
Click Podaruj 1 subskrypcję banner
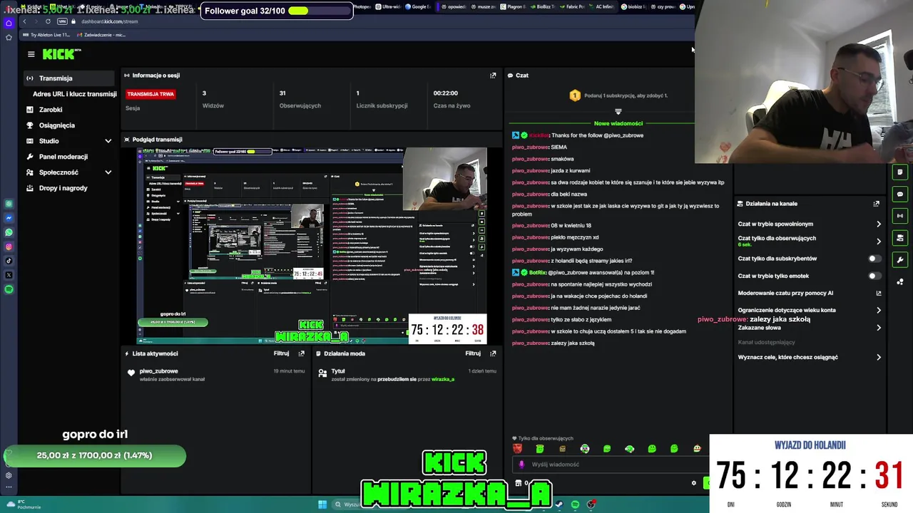(x=618, y=95)
